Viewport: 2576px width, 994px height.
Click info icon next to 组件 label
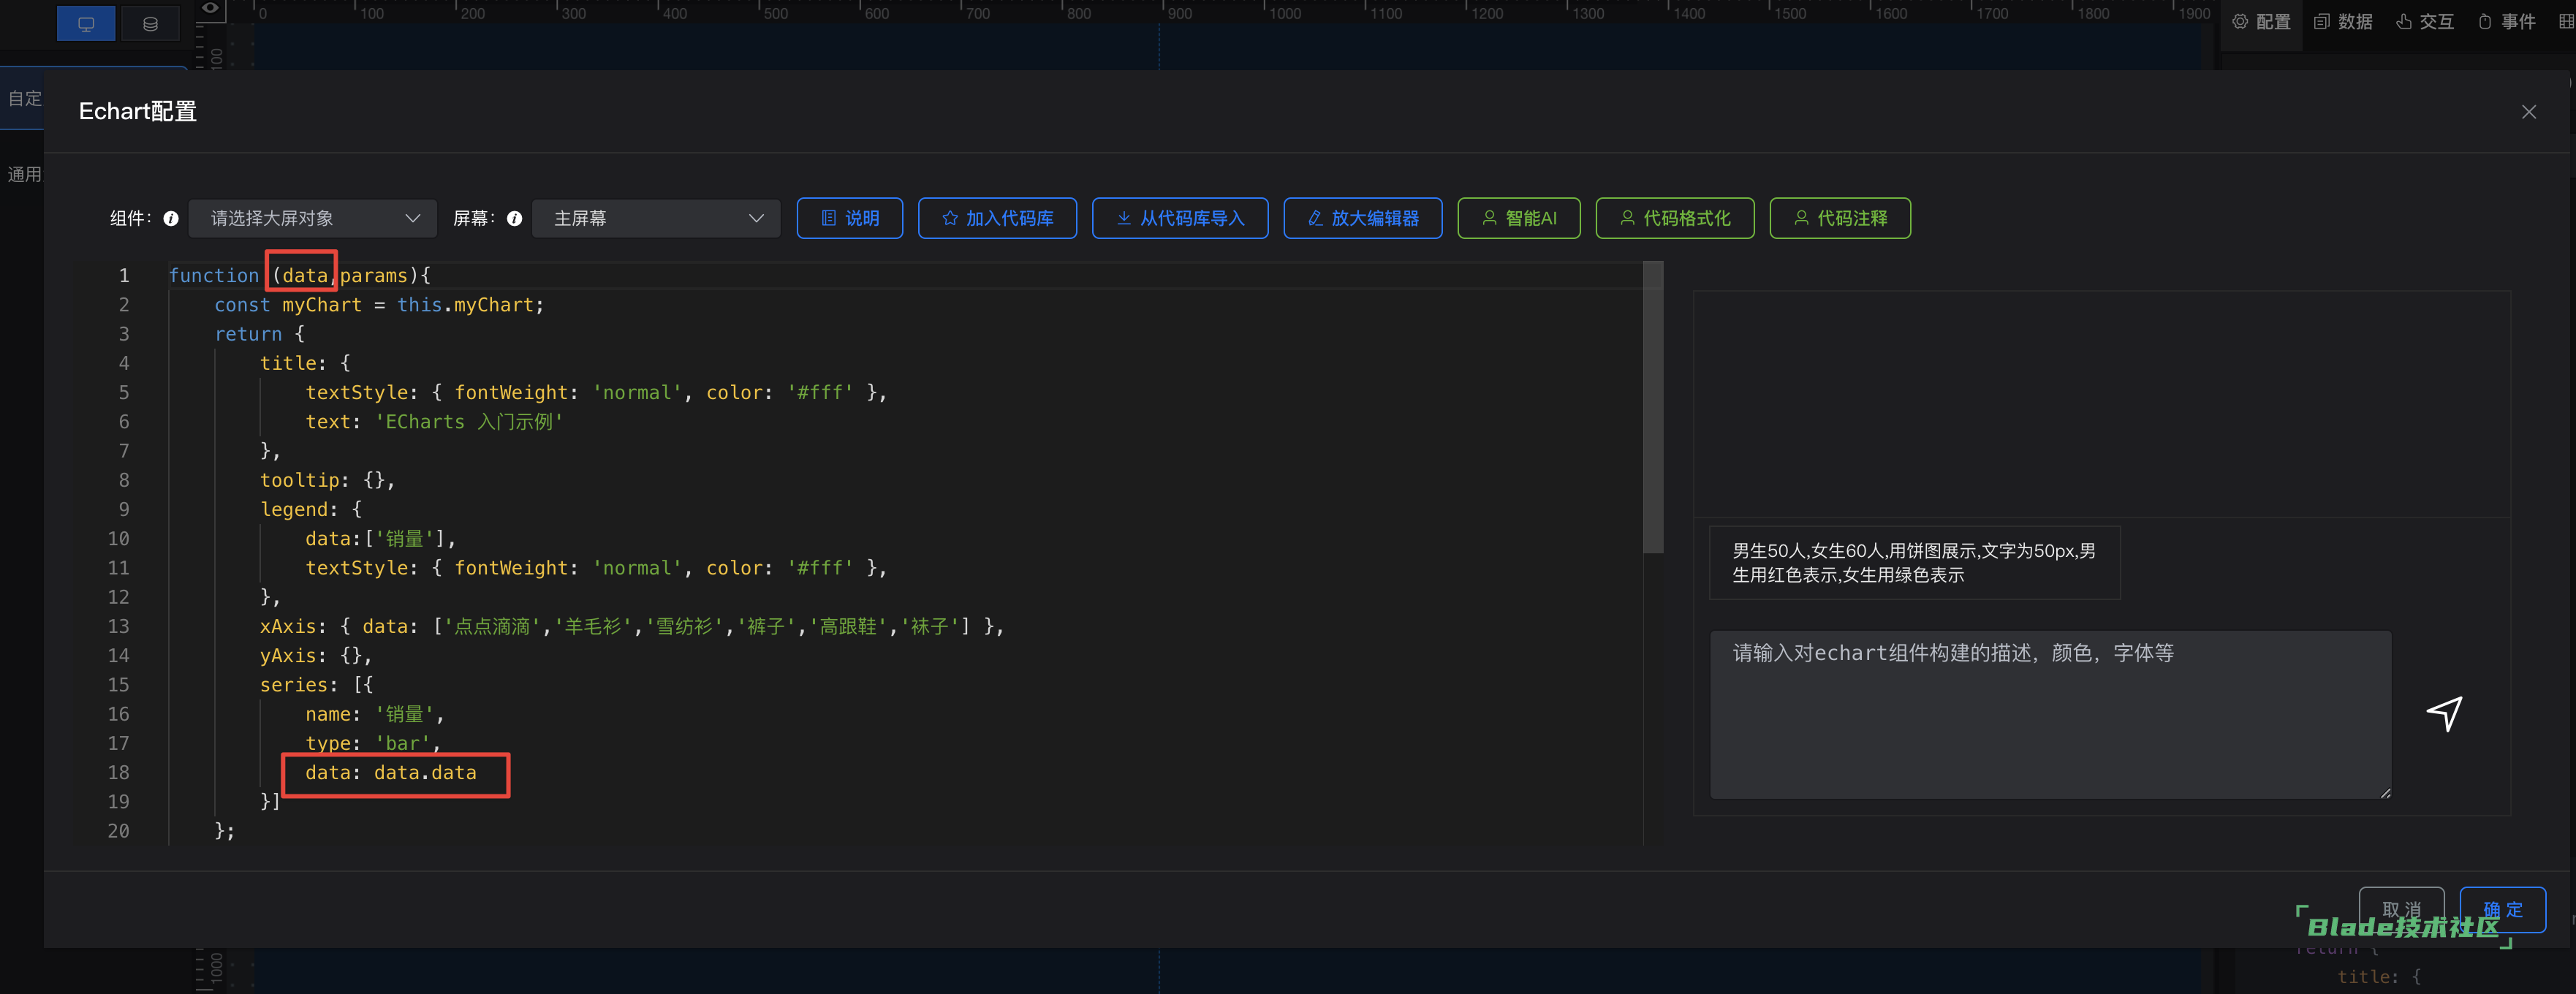(171, 218)
